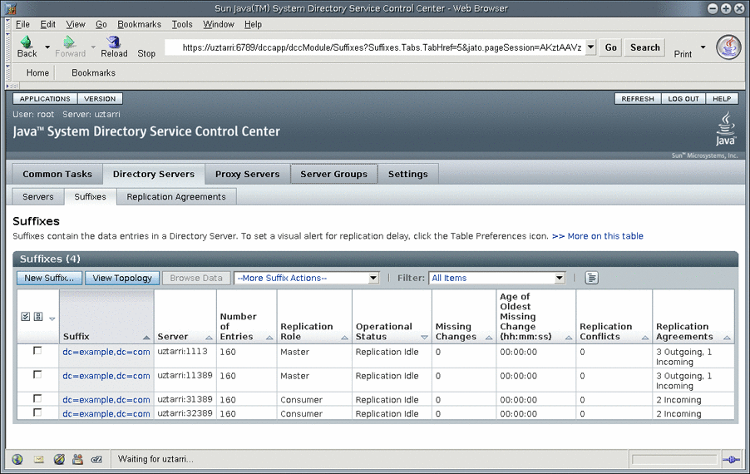The image size is (750, 474).
Task: Sort by Replication Role arrow
Action: coord(344,338)
